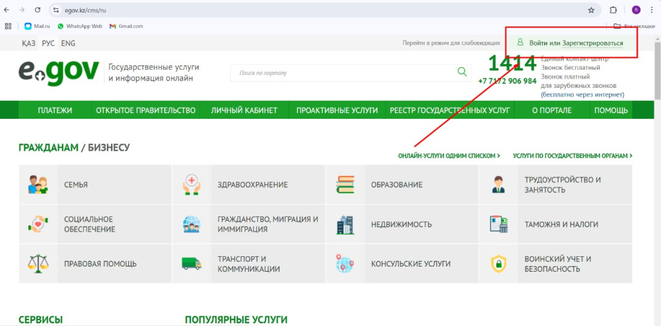Click the browser address bar URL
Screen dimensions: 661x326
[86, 10]
